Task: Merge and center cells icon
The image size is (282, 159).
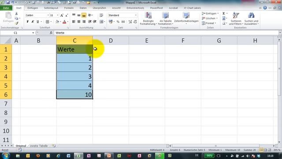Action: (x=101, y=22)
